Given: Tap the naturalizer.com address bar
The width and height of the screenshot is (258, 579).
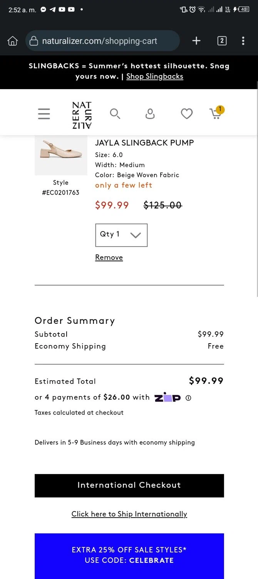Looking at the screenshot, I should (x=102, y=41).
